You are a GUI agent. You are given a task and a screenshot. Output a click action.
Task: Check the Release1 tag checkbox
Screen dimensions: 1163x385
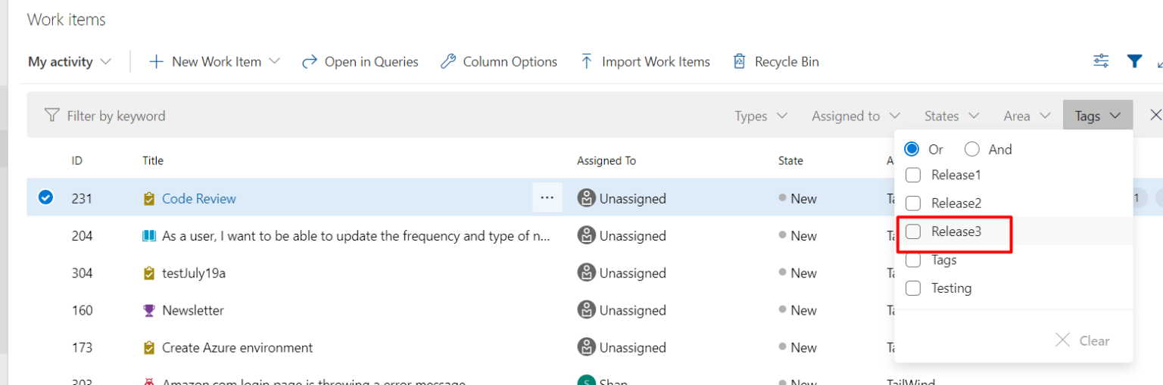(914, 175)
